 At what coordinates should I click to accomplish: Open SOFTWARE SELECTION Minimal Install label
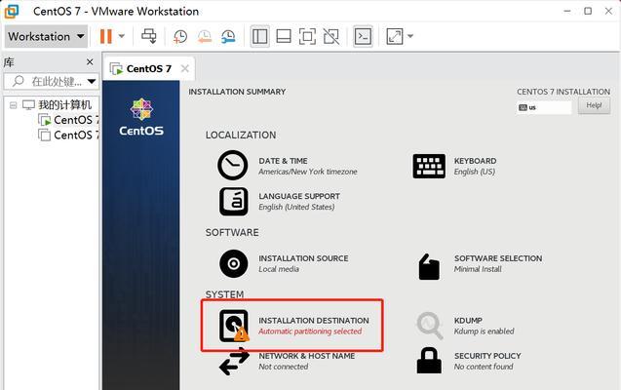tap(498, 258)
